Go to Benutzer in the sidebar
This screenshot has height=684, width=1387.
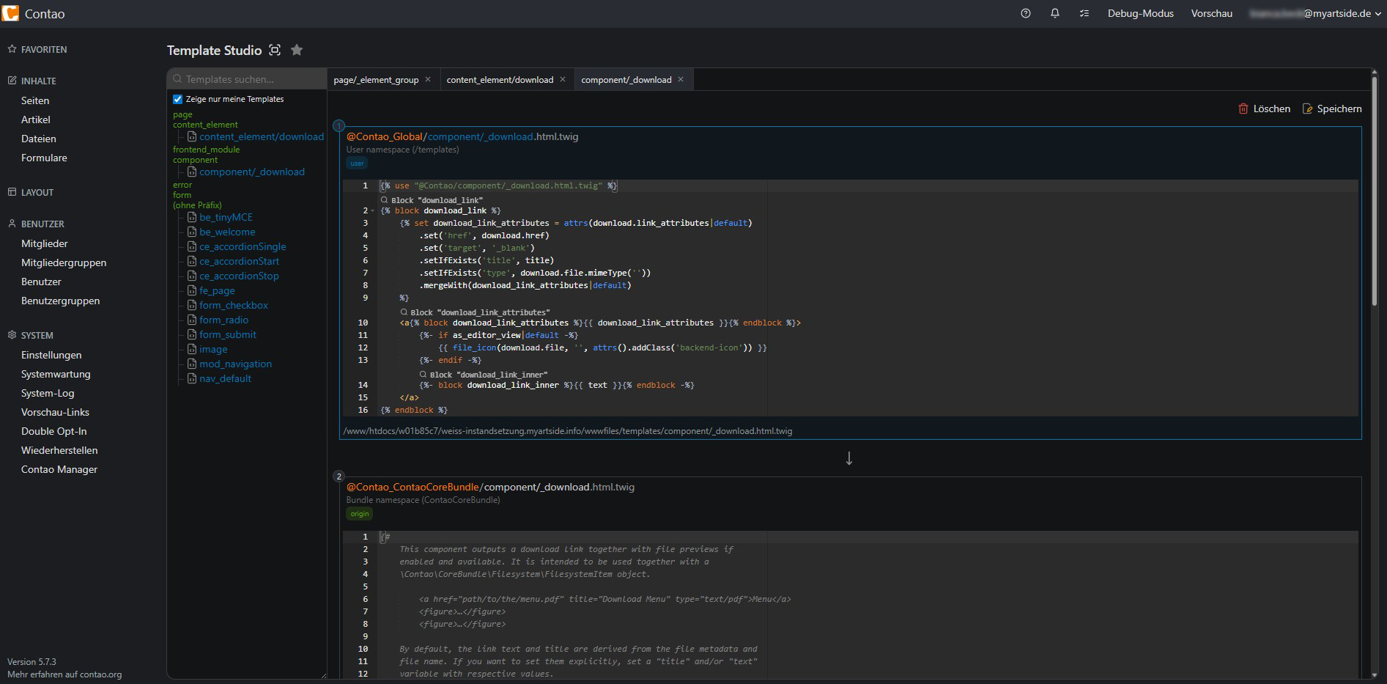41,282
